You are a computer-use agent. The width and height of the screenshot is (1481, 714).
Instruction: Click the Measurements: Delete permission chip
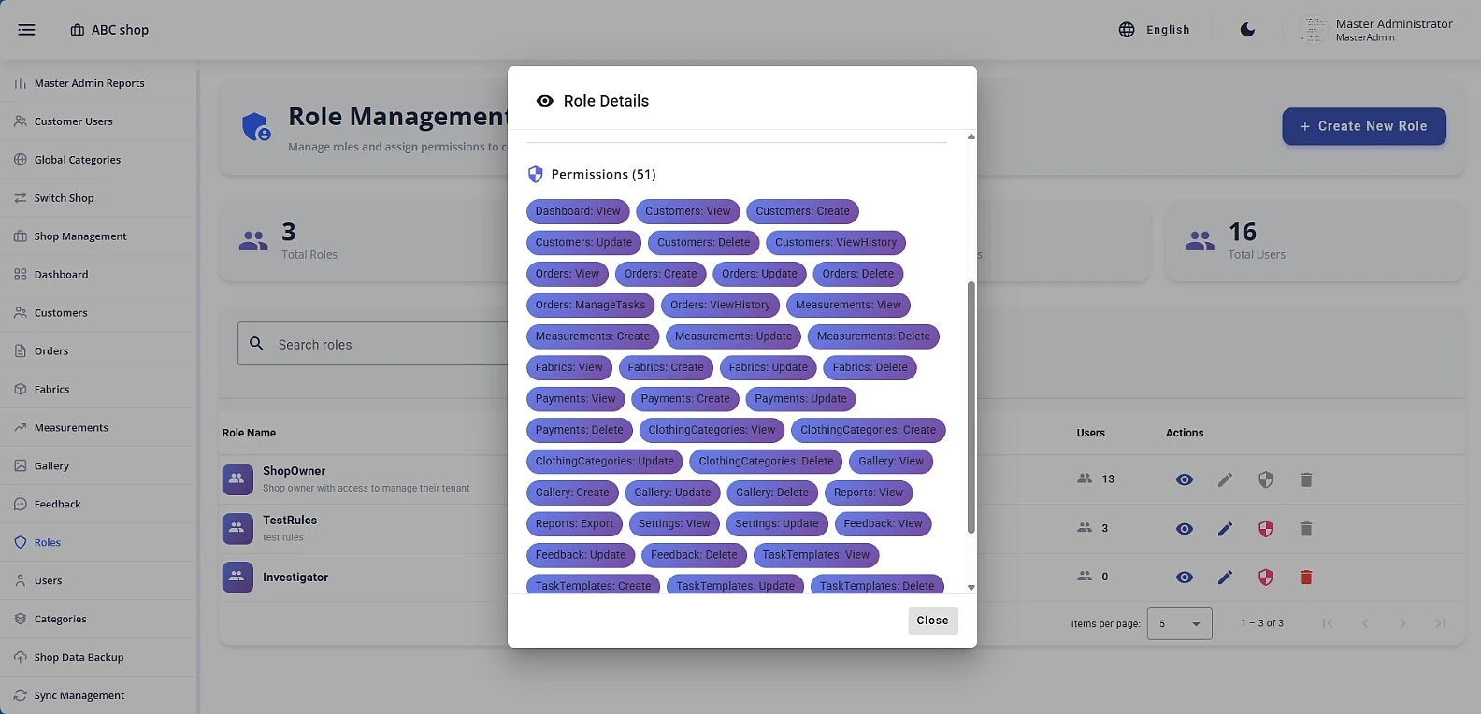(x=873, y=336)
